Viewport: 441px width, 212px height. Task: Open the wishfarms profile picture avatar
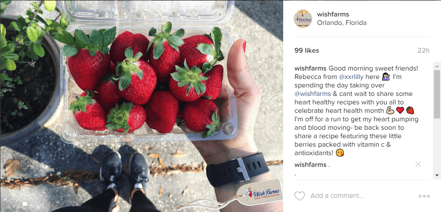click(x=303, y=19)
